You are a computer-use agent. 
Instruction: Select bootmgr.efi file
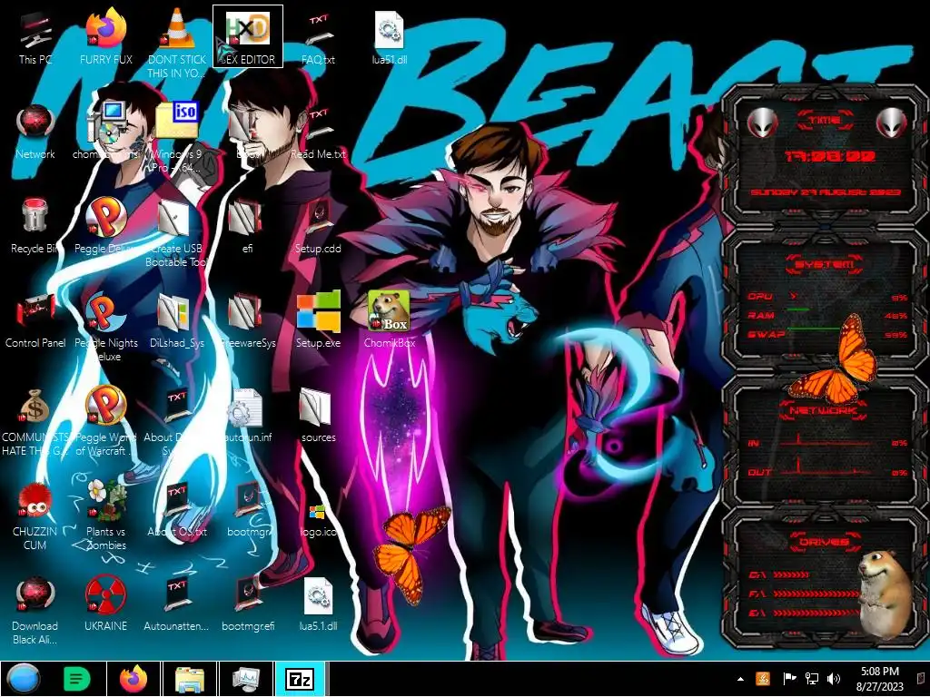tap(248, 604)
